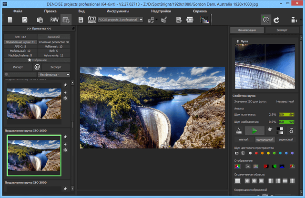Toggle the Избранное favorites filter

tap(37, 60)
